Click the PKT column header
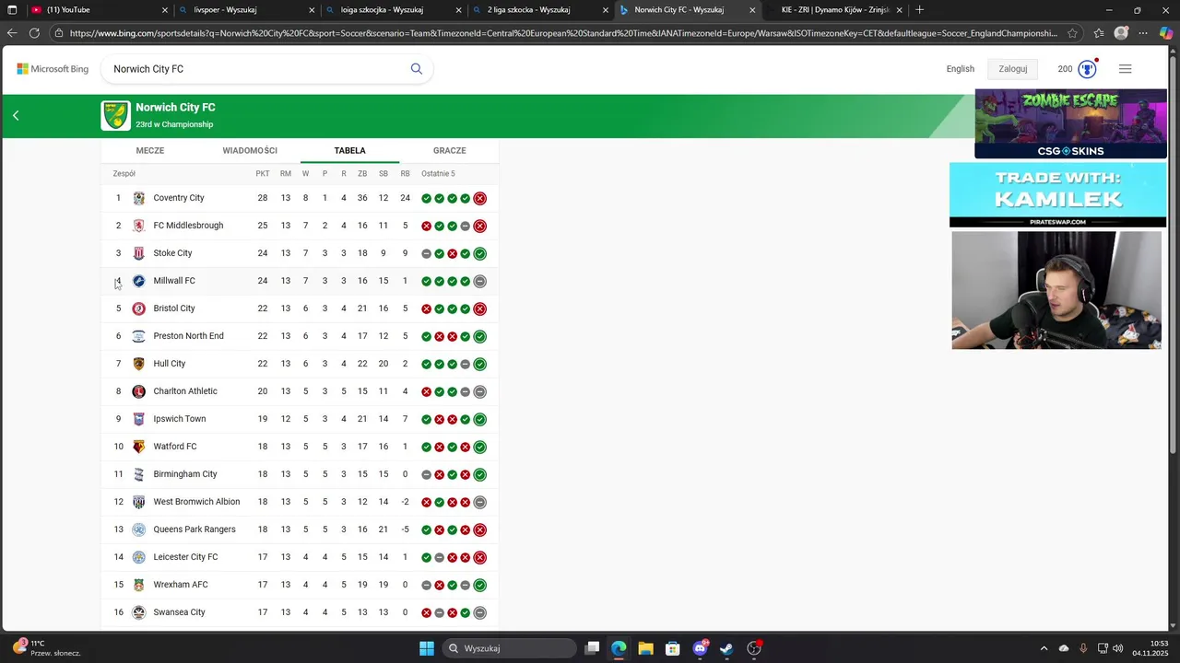The width and height of the screenshot is (1180, 663). pyautogui.click(x=263, y=174)
